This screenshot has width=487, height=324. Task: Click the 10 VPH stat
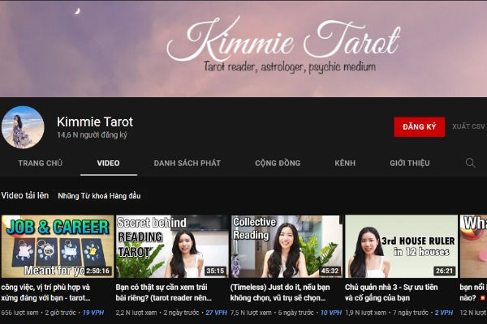coord(331,313)
